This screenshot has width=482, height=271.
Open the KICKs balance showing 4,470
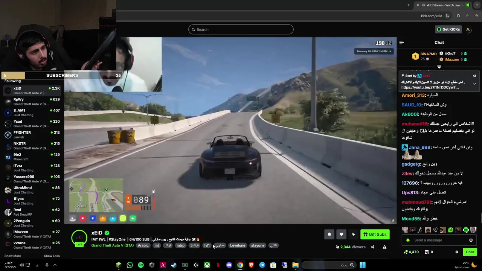(411, 252)
